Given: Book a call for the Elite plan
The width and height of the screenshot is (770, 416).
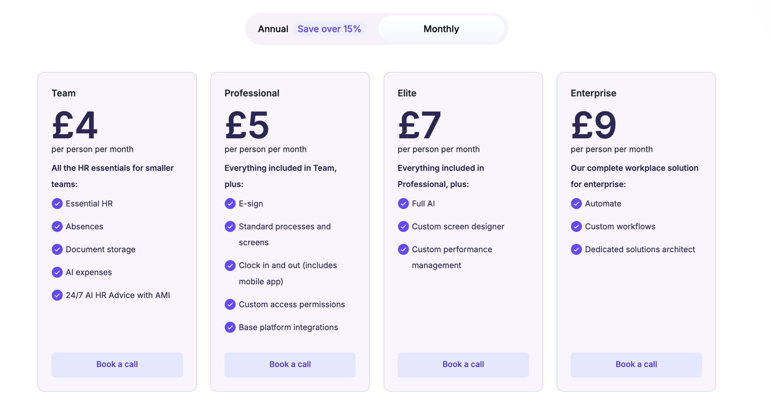Looking at the screenshot, I should [x=463, y=364].
